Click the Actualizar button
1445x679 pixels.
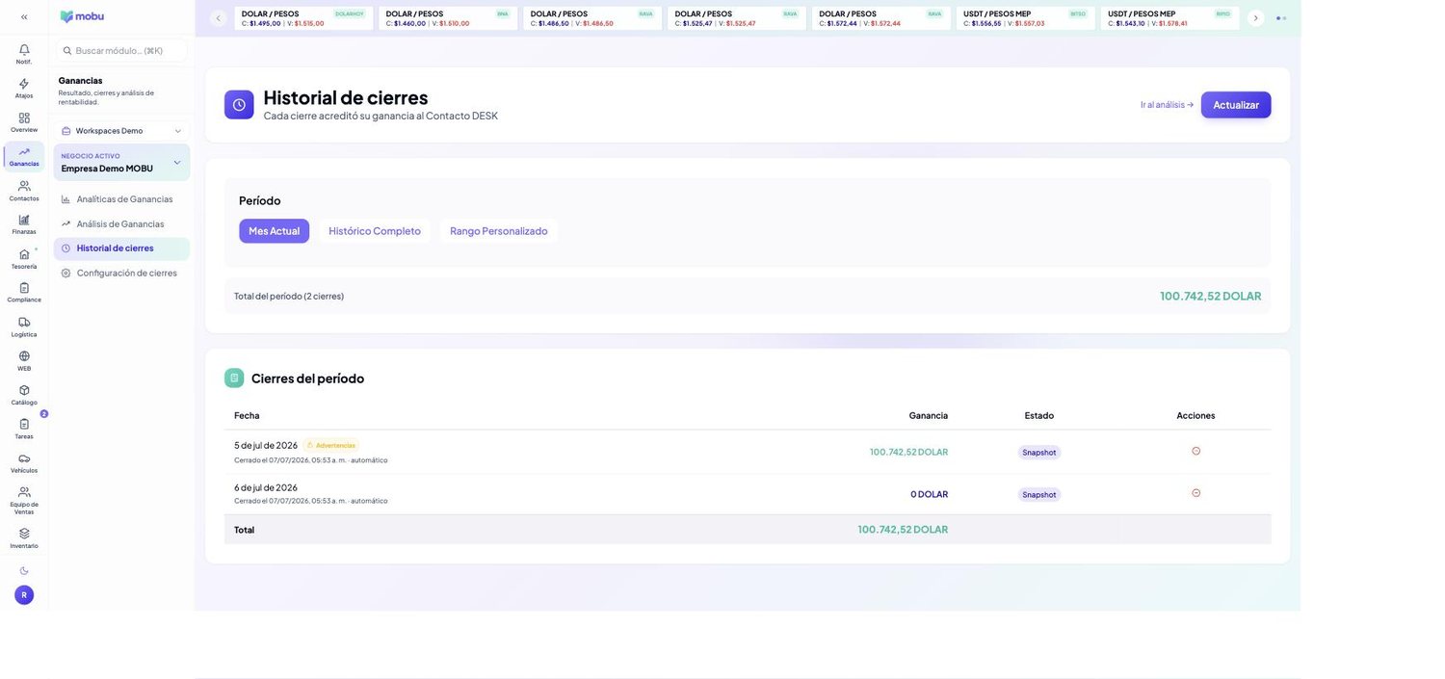click(x=1236, y=105)
